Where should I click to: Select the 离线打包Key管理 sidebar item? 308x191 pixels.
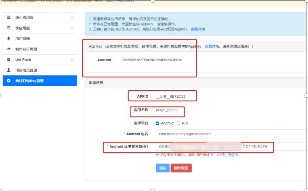(x=40, y=81)
